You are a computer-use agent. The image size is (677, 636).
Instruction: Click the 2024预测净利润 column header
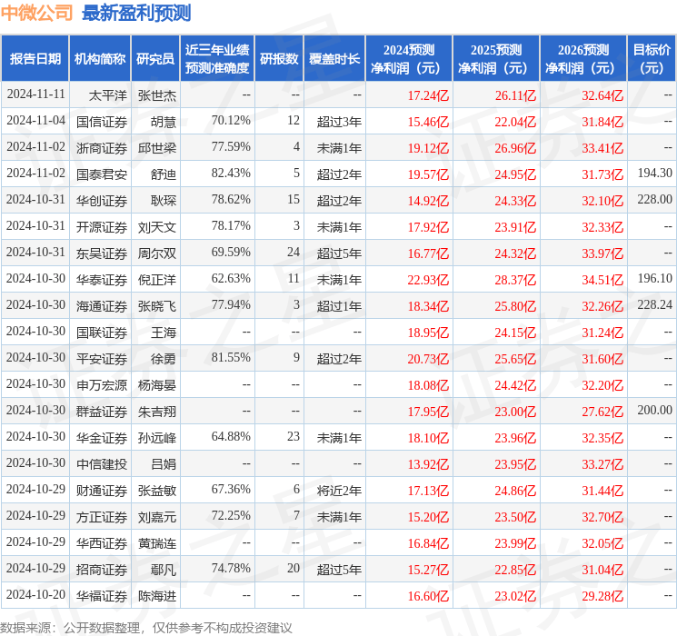(409, 59)
